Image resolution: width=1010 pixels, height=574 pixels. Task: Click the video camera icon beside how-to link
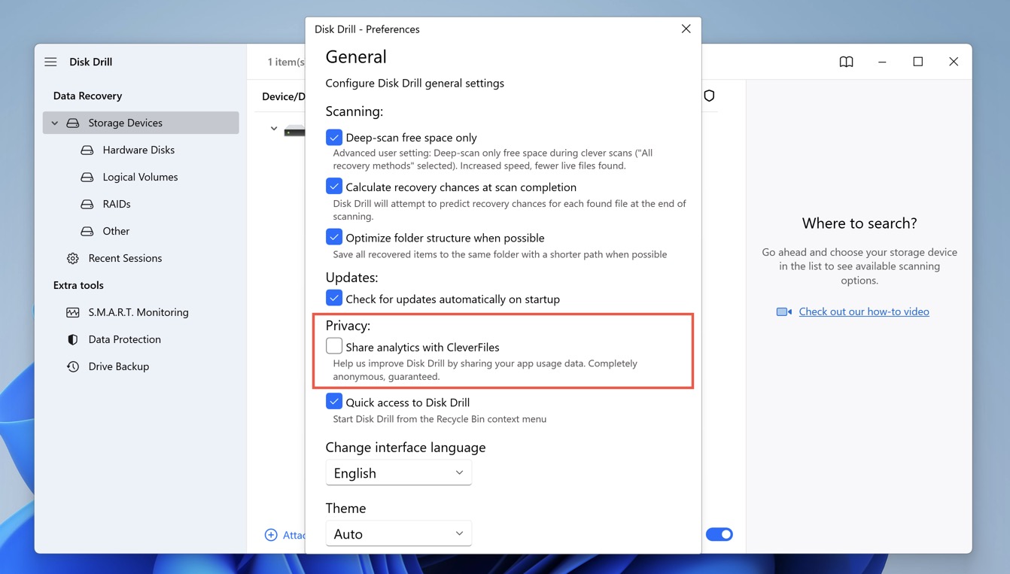[x=784, y=311]
